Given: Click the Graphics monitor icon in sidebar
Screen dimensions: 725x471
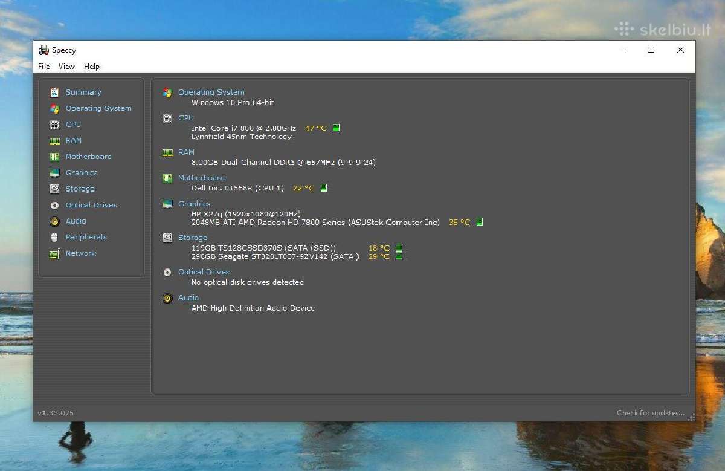Looking at the screenshot, I should (54, 173).
